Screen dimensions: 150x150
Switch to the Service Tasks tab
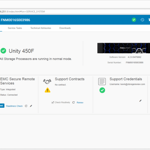[15, 28]
